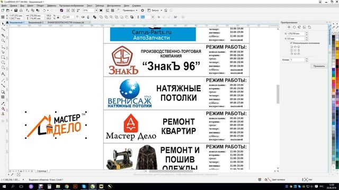Click the X position field in docker
Screen dimensions: 339x190
(296, 34)
